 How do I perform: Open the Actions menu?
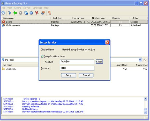click(x=18, y=8)
